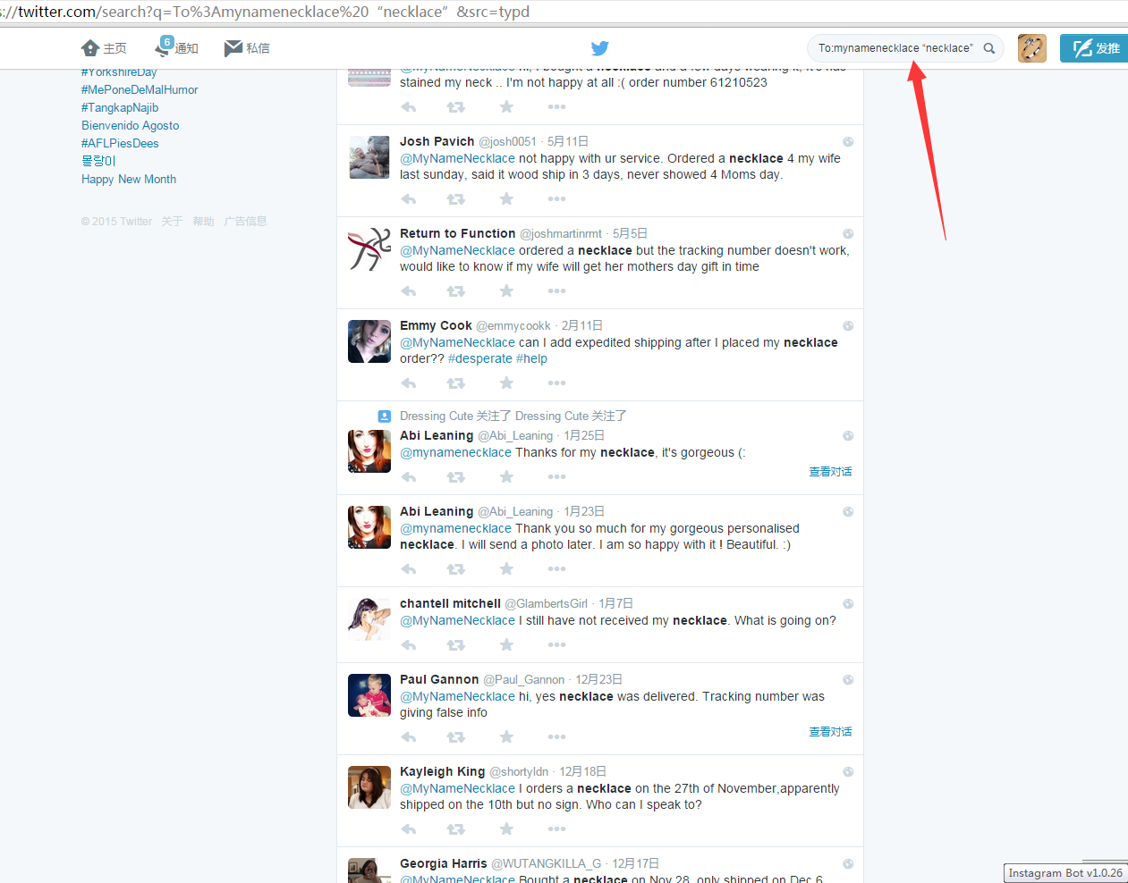
Task: Favorite Return to Function's tweet
Action: [506, 291]
